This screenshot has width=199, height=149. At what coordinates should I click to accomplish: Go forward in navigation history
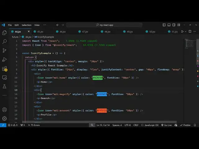coord(62,25)
